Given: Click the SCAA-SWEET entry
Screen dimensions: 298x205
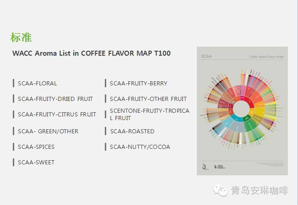Looking at the screenshot, I should [36, 163].
